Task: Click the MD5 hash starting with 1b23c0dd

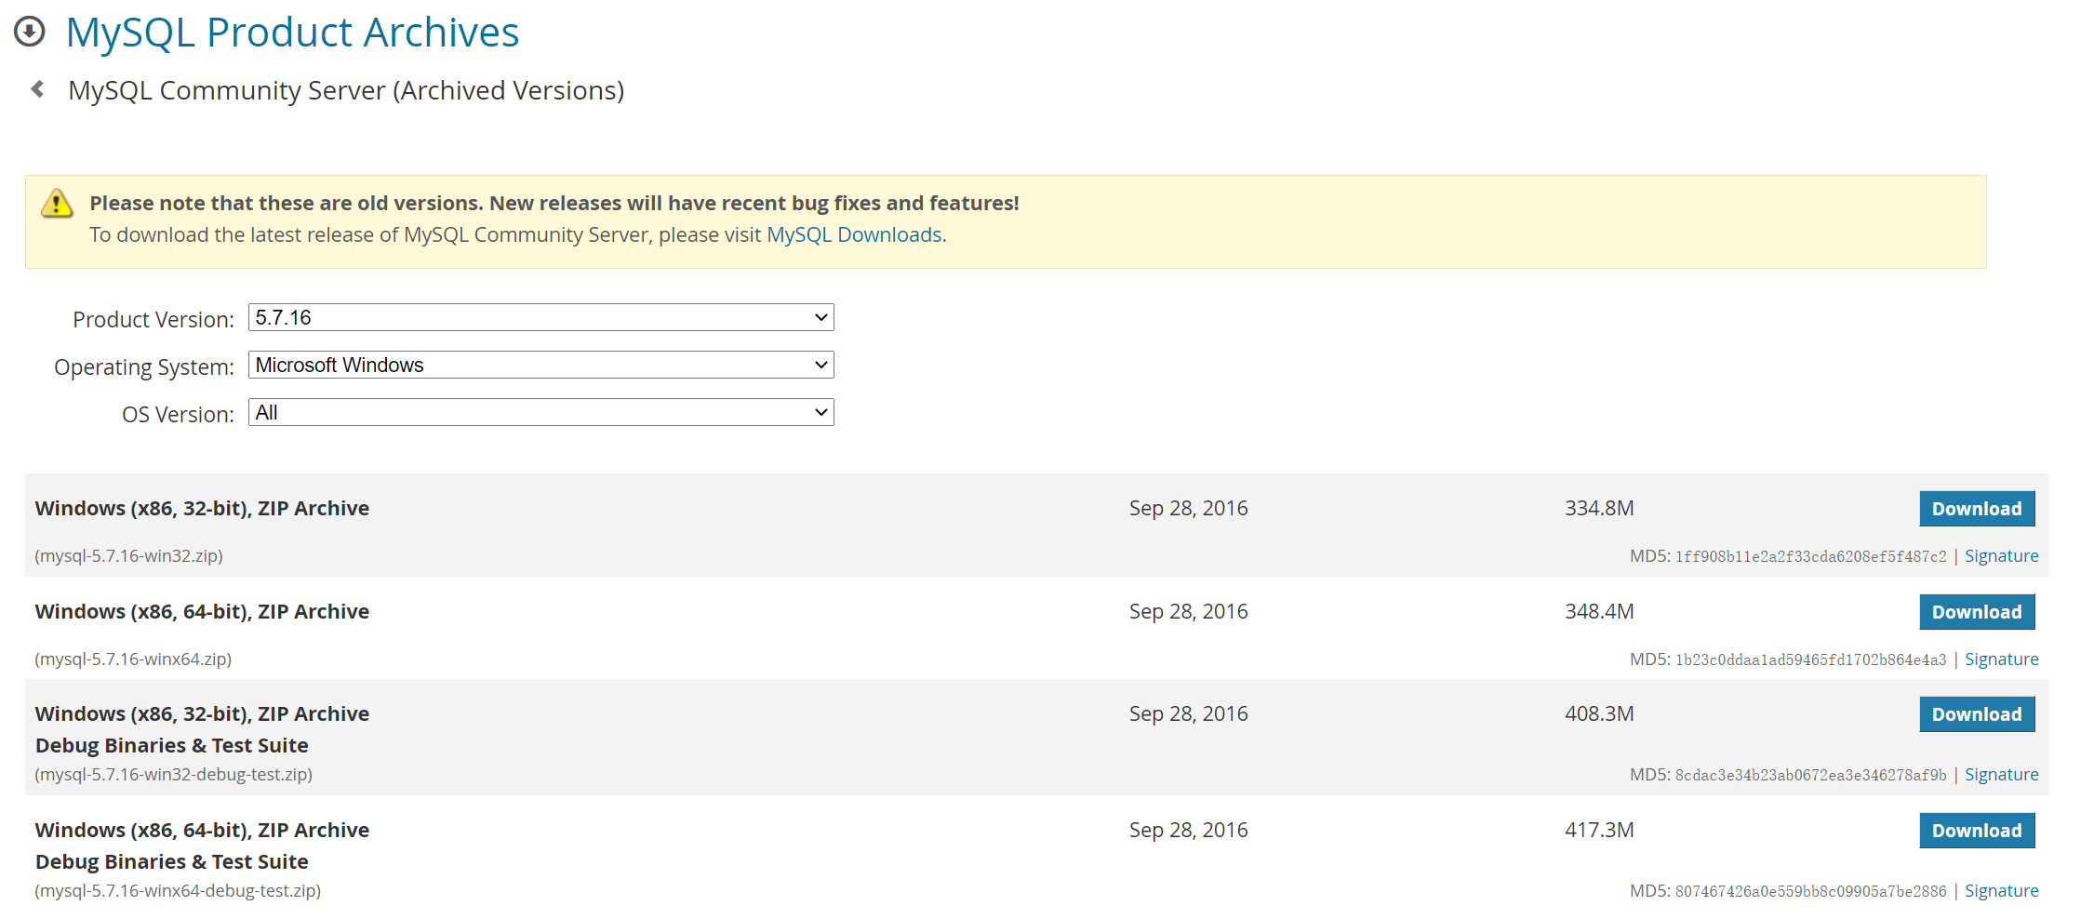Action: click(1810, 659)
